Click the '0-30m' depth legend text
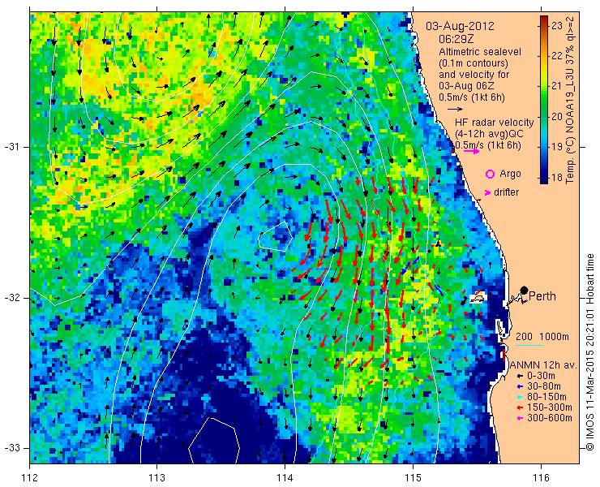Viewport: 600px width, 487px height. click(x=541, y=376)
